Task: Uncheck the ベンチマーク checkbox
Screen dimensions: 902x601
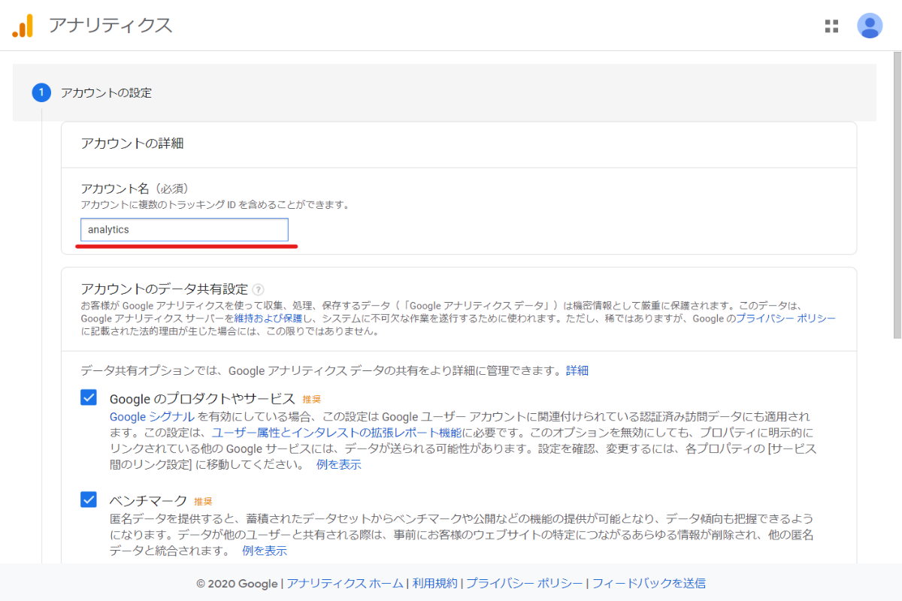Action: 89,499
